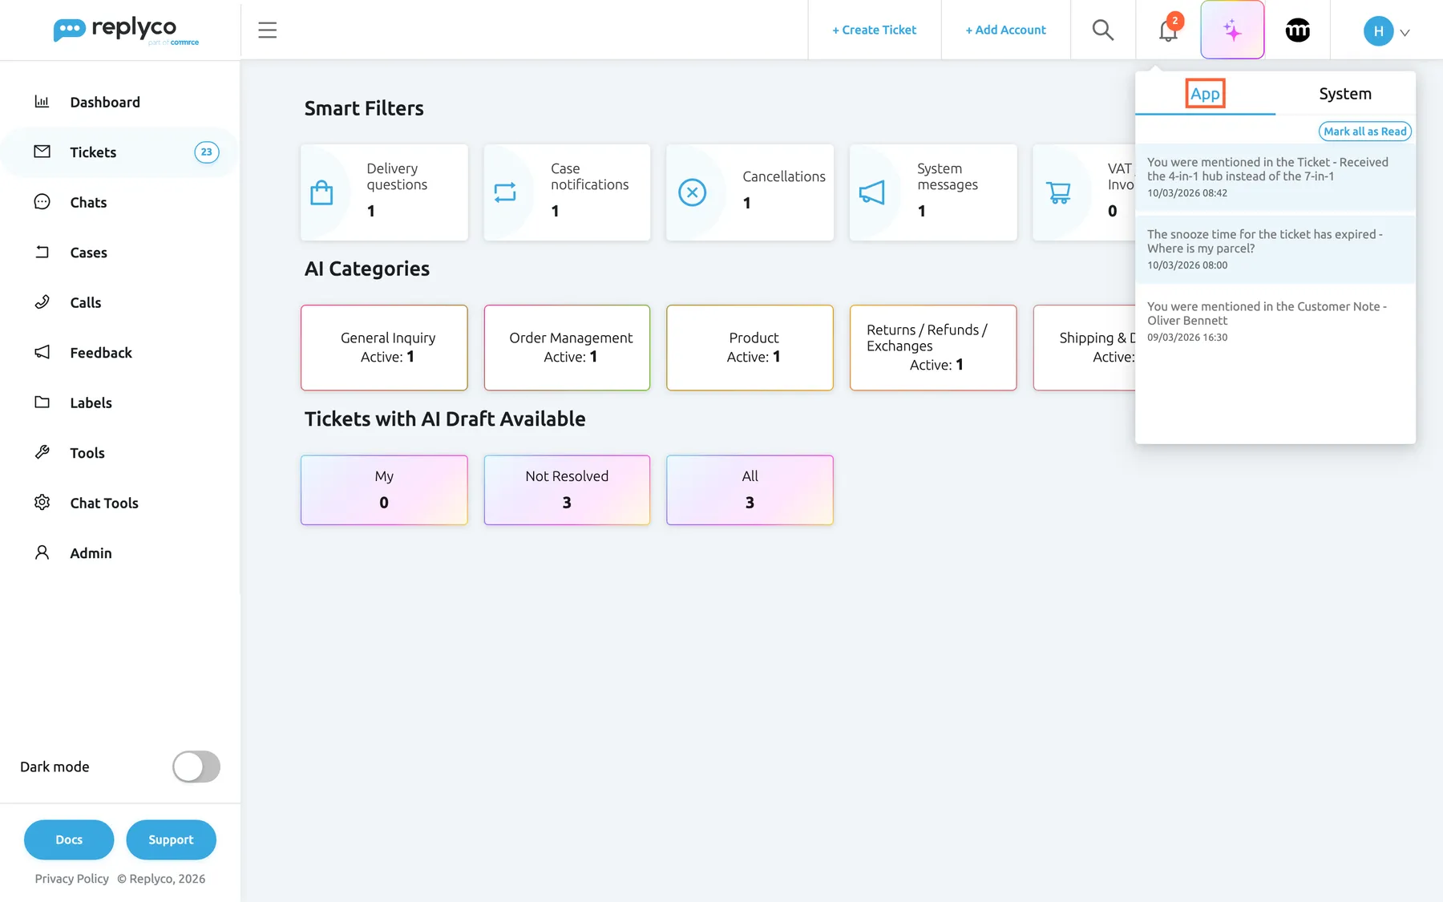Open the Case notifications smart filter
The image size is (1443, 902).
click(567, 192)
